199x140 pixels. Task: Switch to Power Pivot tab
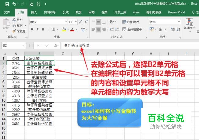coord(176,12)
